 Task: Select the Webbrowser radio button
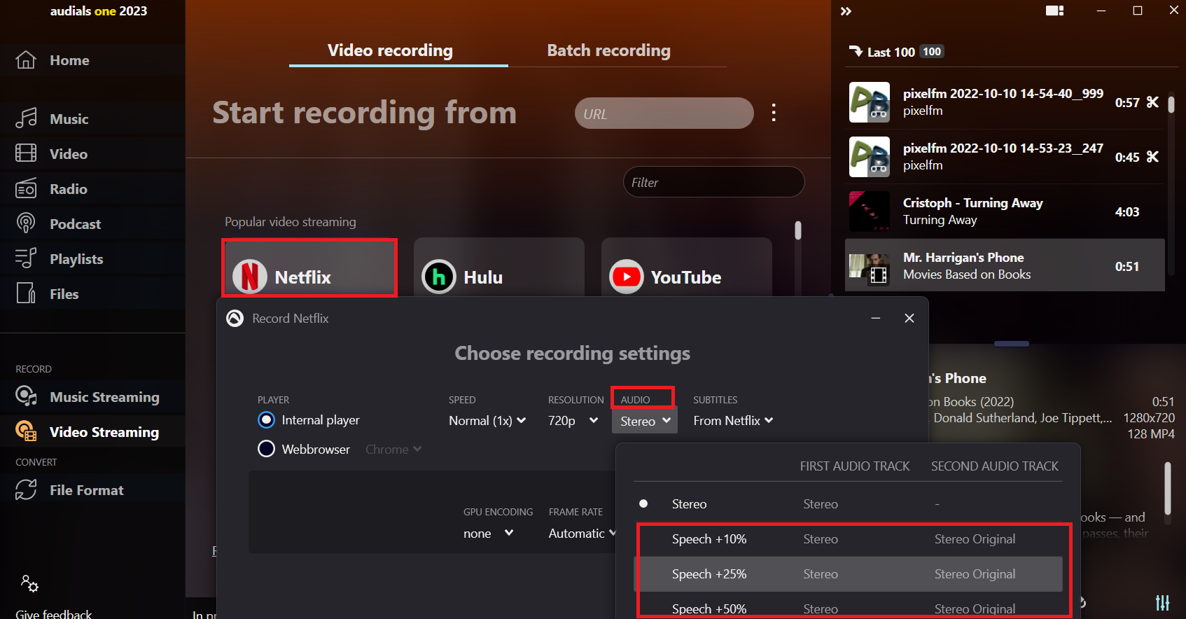266,449
